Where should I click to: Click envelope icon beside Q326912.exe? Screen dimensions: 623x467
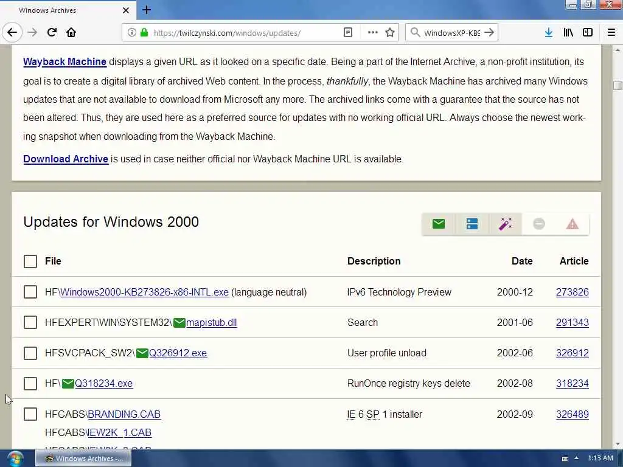[142, 353]
